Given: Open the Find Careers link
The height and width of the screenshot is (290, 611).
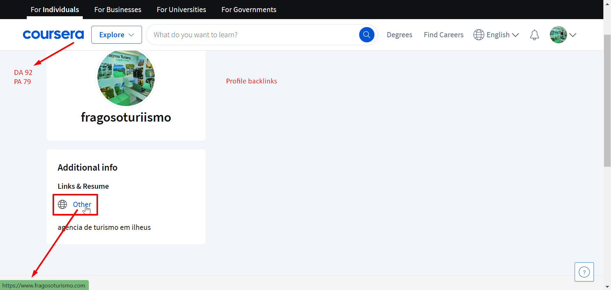Looking at the screenshot, I should tap(444, 35).
